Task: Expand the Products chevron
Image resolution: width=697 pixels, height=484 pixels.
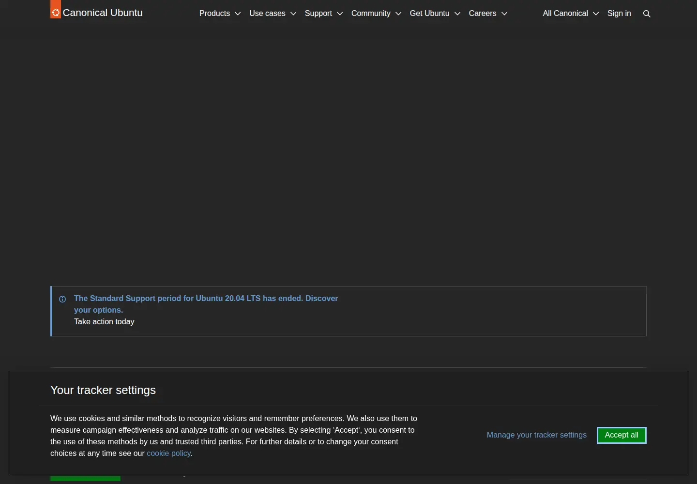Action: click(238, 14)
